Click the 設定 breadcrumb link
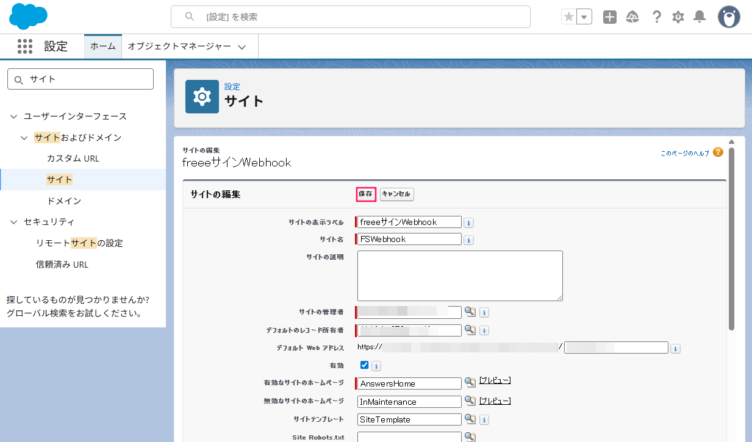Screen dimensions: 752x442 pos(232,87)
